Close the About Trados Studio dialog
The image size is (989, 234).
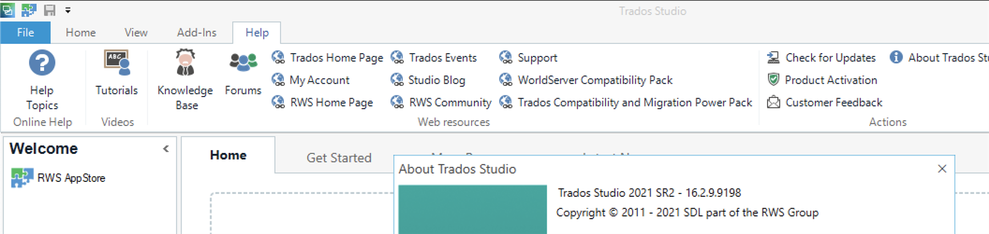942,169
